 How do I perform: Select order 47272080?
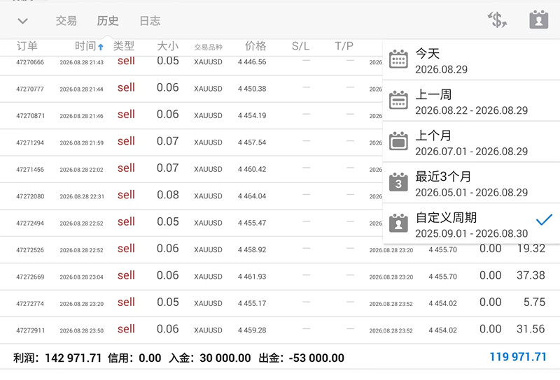point(30,196)
